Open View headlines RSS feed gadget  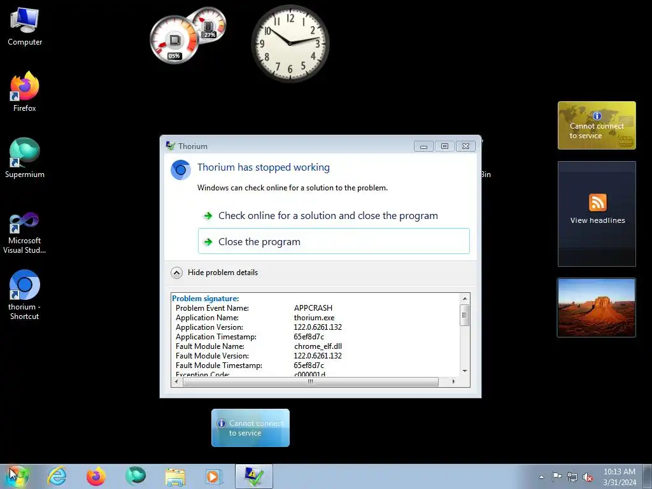click(x=597, y=214)
